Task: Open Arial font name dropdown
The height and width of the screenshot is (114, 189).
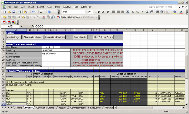Action: click(86, 12)
